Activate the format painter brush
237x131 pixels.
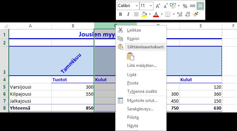click(x=195, y=14)
